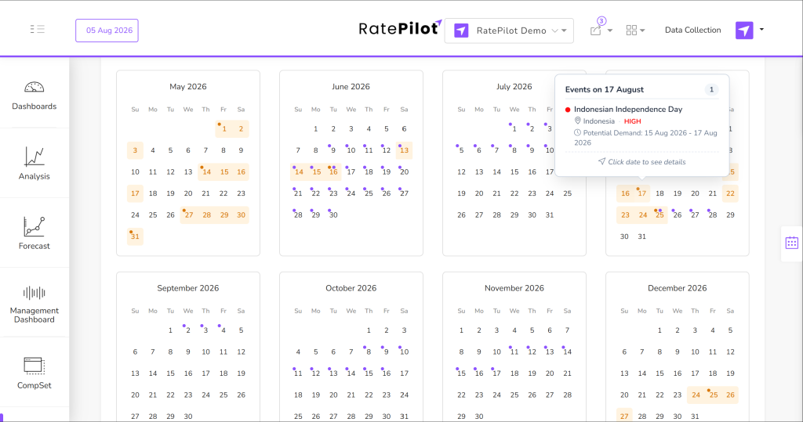Image resolution: width=803 pixels, height=422 pixels.
Task: Open Management Dashboard in sidebar
Action: [35, 305]
